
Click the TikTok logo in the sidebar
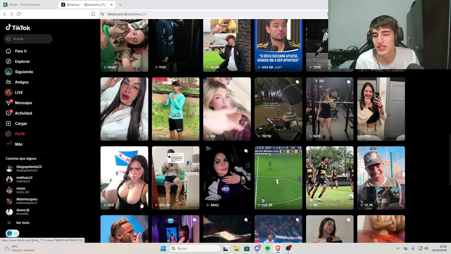pos(18,28)
